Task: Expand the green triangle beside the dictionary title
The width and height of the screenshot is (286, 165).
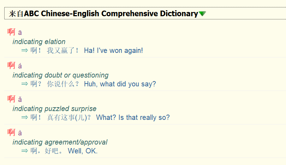Action: click(x=202, y=14)
